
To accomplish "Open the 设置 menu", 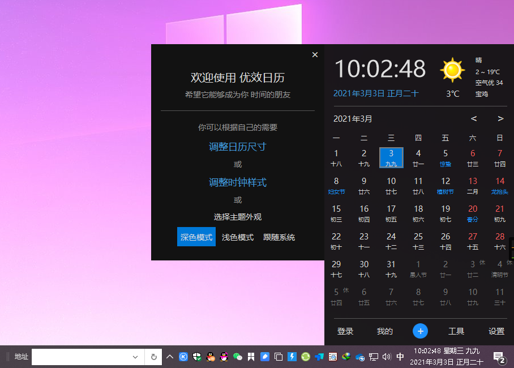I will [x=498, y=331].
